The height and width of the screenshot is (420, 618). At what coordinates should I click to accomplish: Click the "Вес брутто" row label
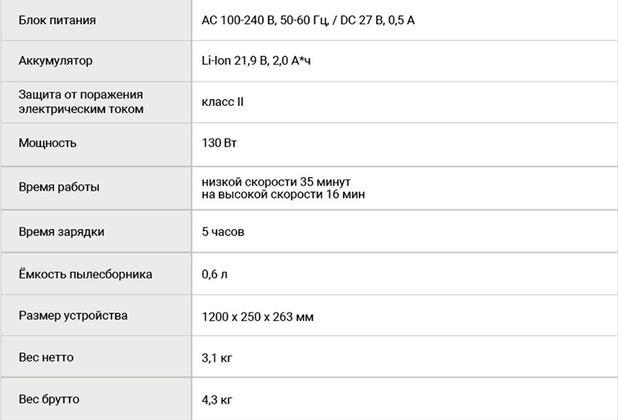49,400
